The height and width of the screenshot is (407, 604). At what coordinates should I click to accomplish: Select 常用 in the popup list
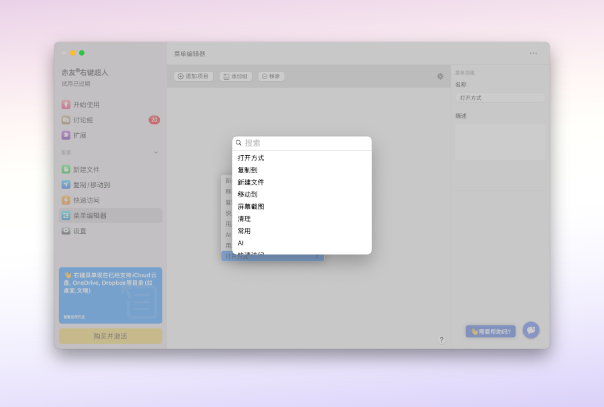(x=302, y=231)
